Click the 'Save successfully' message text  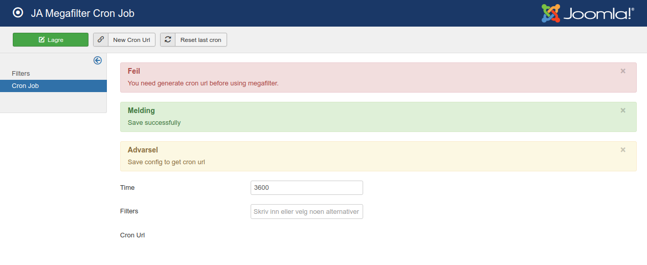(154, 123)
